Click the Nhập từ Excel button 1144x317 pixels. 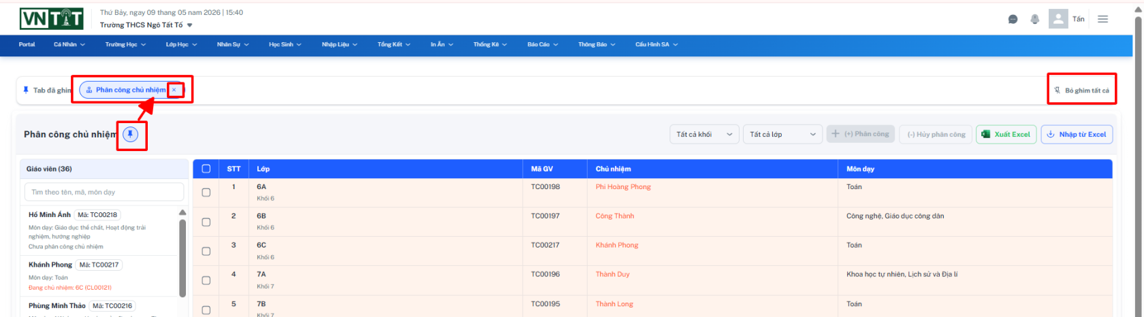tap(1077, 135)
